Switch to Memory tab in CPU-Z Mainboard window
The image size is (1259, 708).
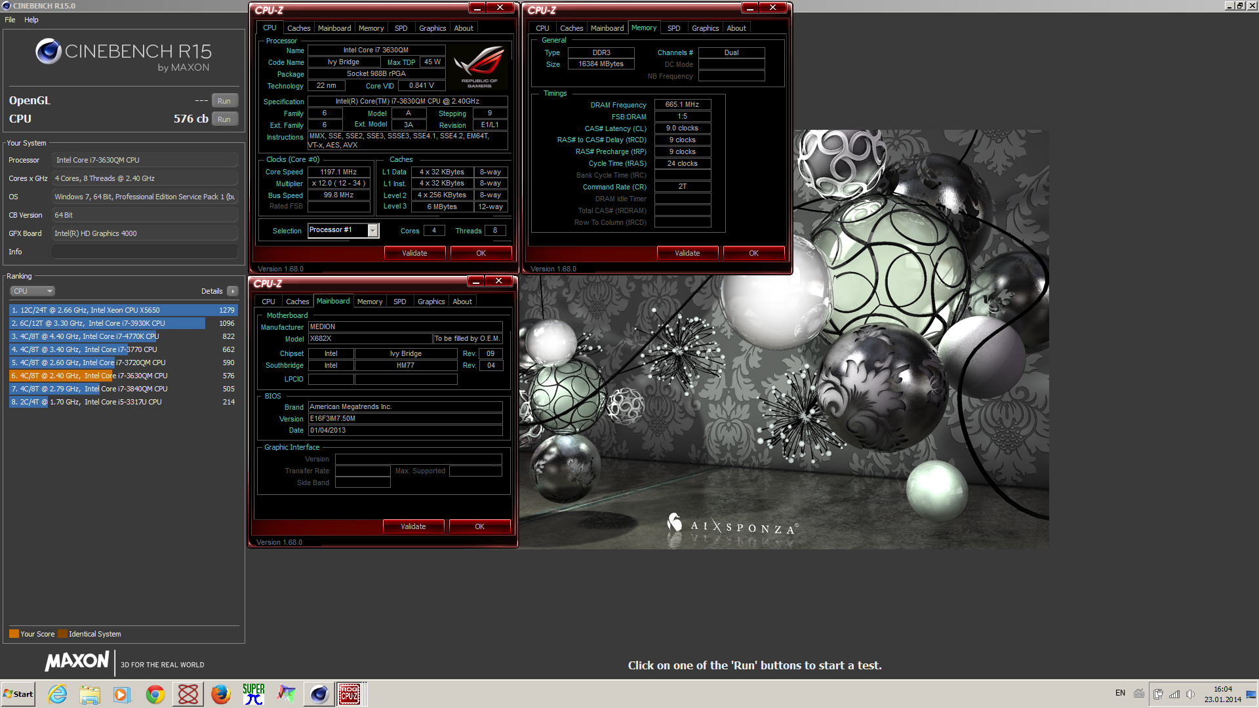[x=370, y=302]
